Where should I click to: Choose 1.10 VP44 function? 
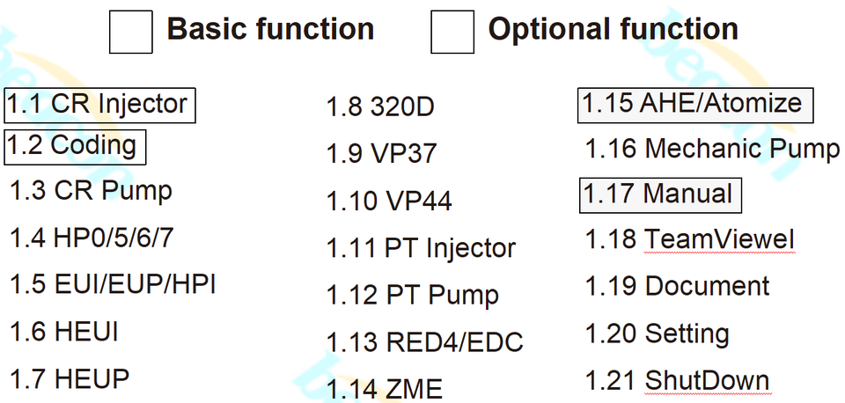coord(389,201)
